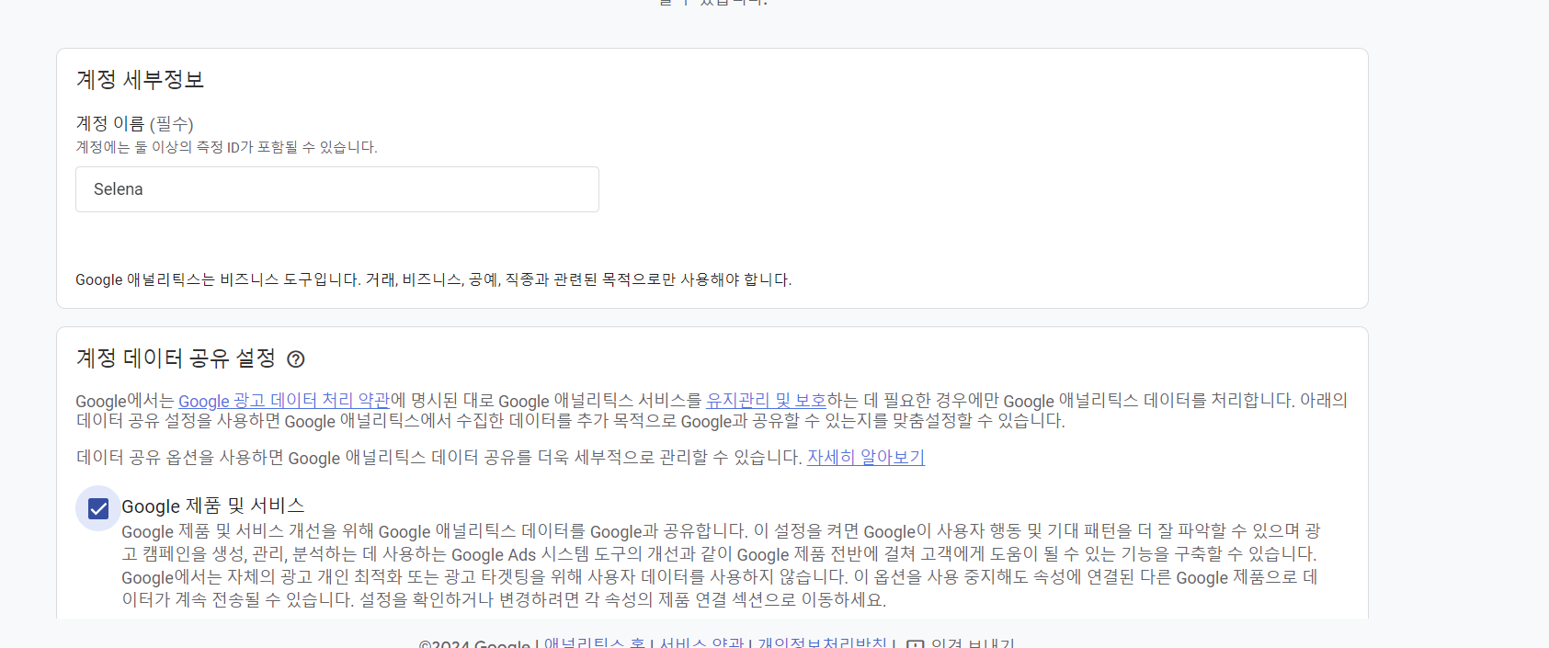Screen dimensions: 1549x648
Task: Click notice text Google 애널리틱스는 비즈니스 도구입니다
Action: pyautogui.click(x=433, y=279)
